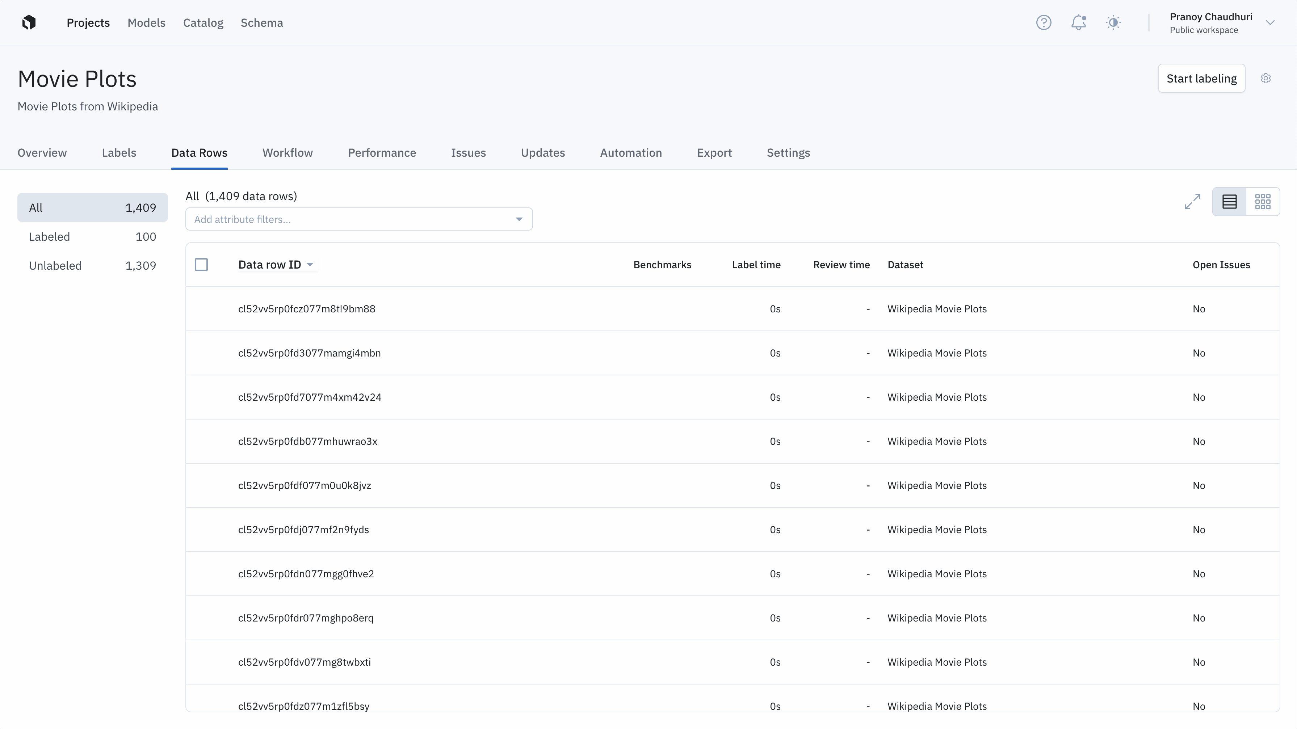Open the help icon in top bar

1043,23
